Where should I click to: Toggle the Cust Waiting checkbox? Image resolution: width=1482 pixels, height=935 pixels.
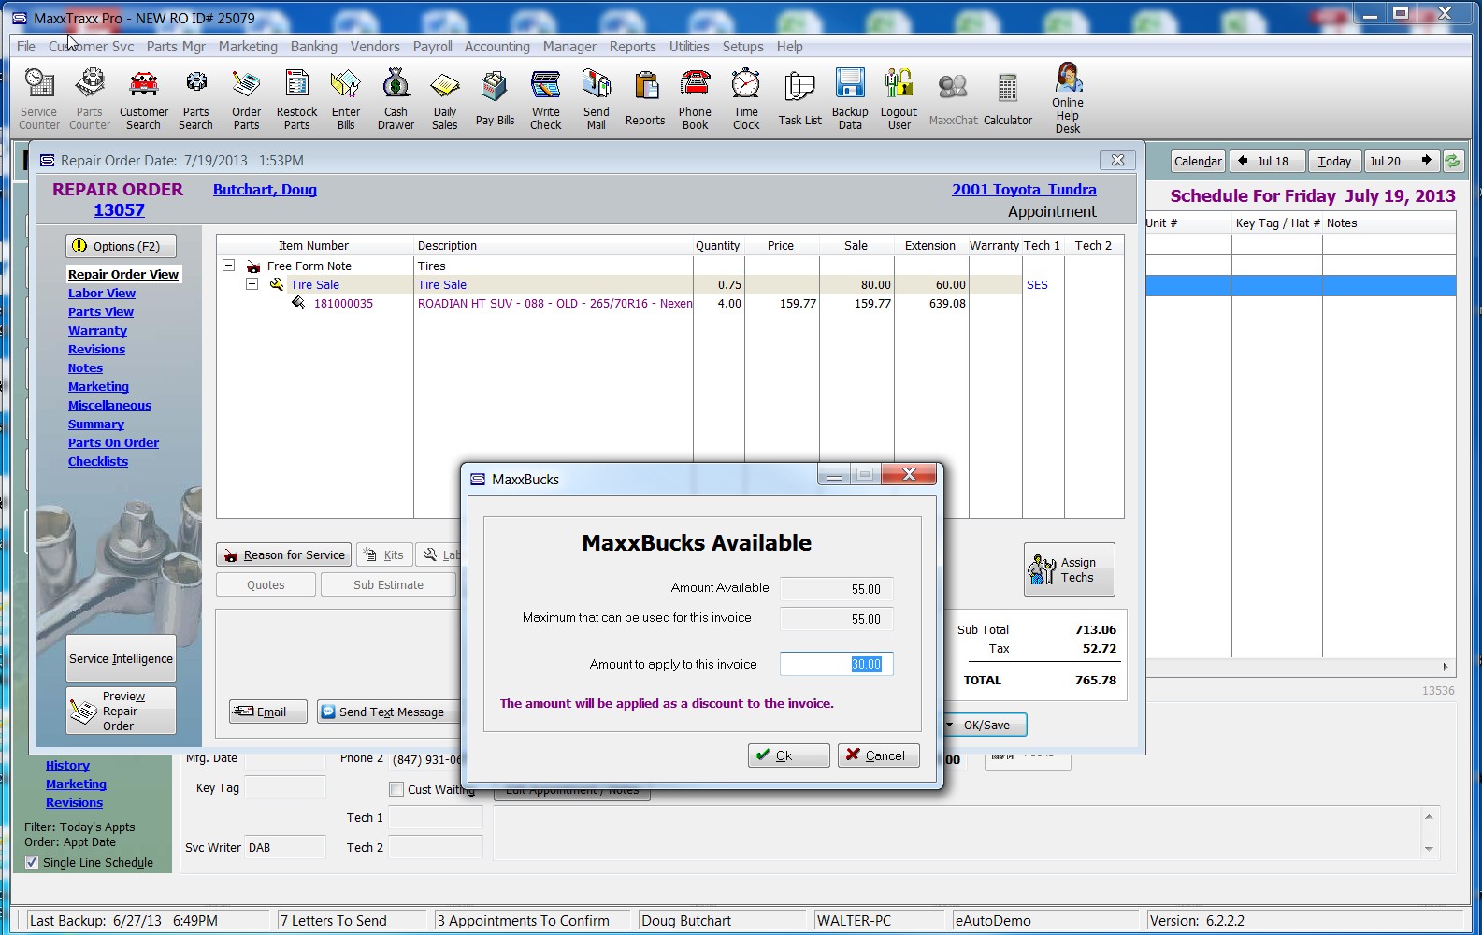(x=396, y=789)
